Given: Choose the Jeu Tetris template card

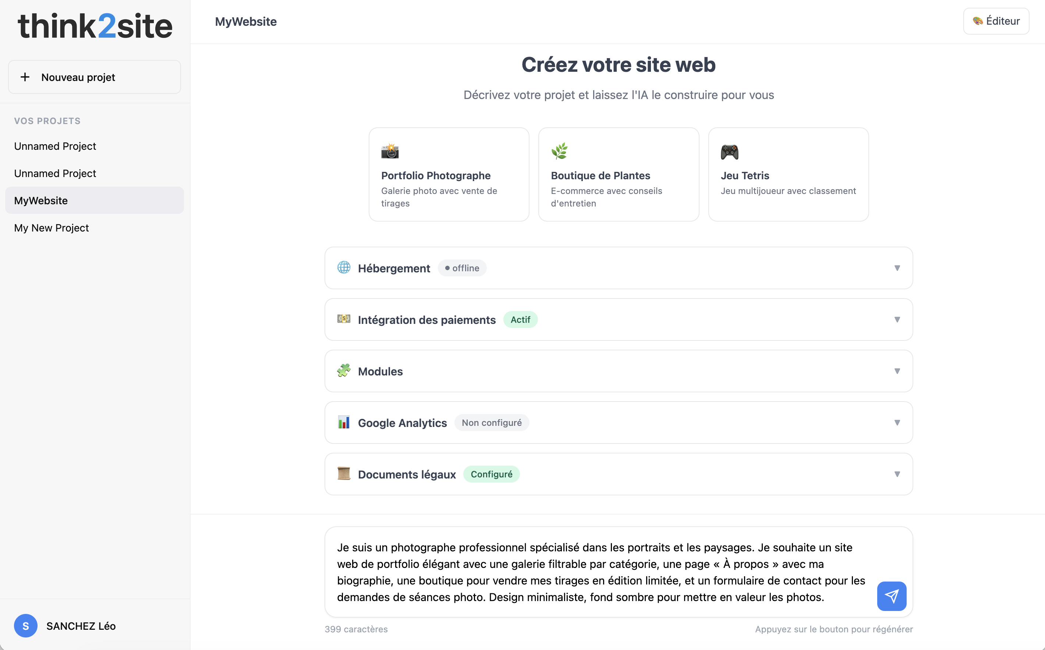Looking at the screenshot, I should [788, 174].
